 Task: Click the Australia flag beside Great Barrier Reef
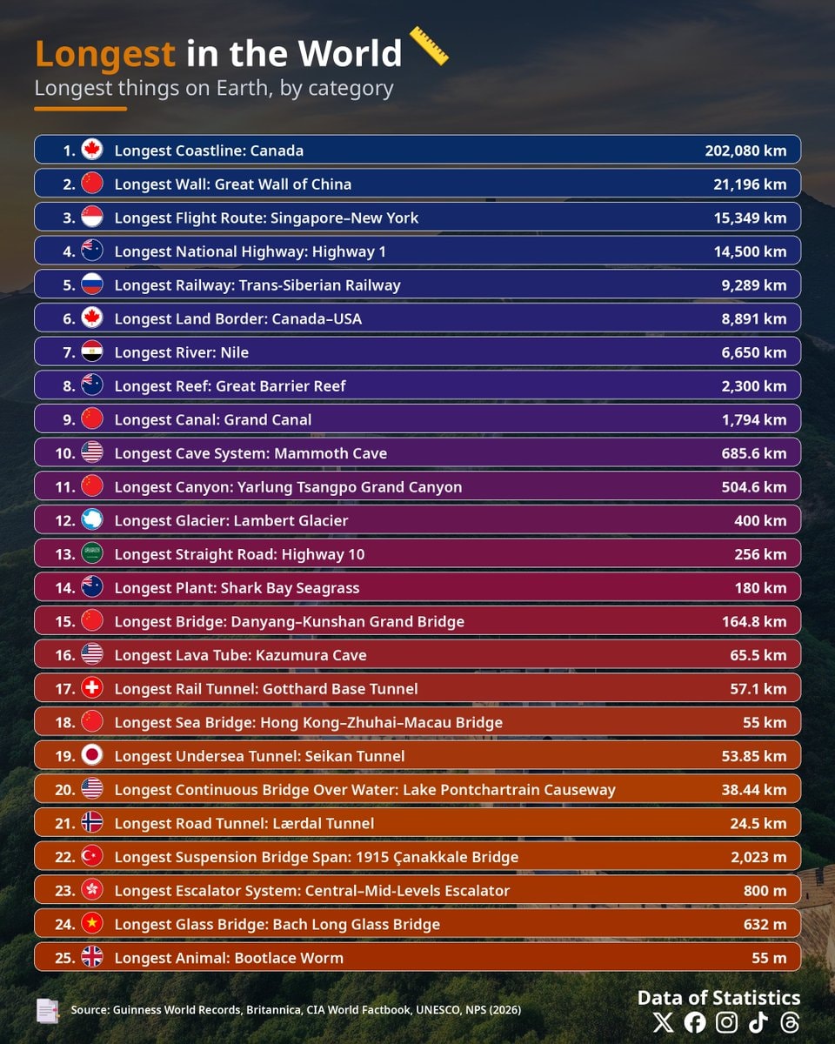pos(92,385)
